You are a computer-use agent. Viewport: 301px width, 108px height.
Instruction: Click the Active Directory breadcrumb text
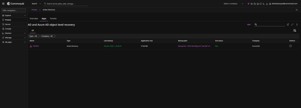(49, 10)
